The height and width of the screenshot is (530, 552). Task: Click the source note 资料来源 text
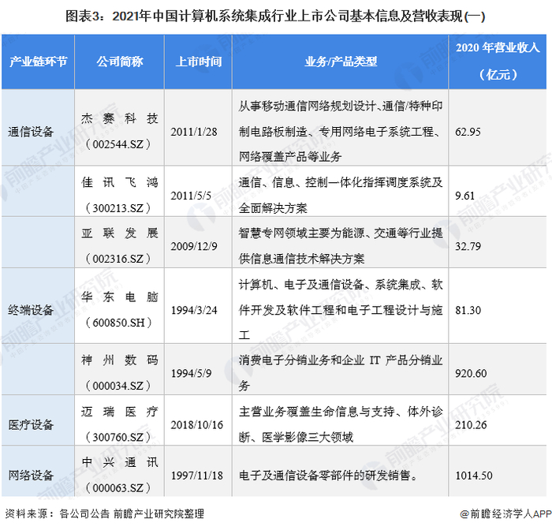[x=105, y=513]
